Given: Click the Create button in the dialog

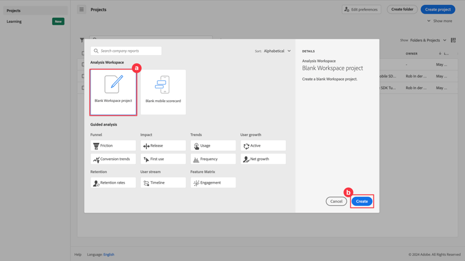Looking at the screenshot, I should (362, 201).
